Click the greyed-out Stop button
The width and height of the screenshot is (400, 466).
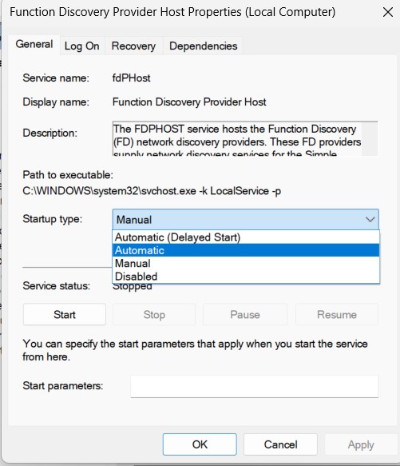(x=154, y=314)
